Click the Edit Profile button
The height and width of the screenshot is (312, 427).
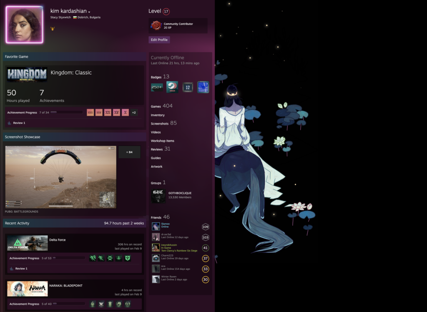(x=159, y=40)
